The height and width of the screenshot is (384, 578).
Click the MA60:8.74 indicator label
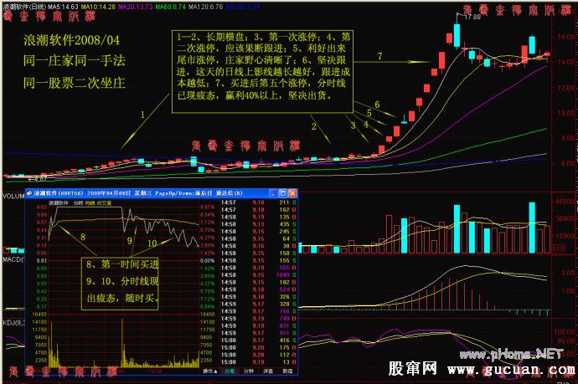tap(170, 7)
